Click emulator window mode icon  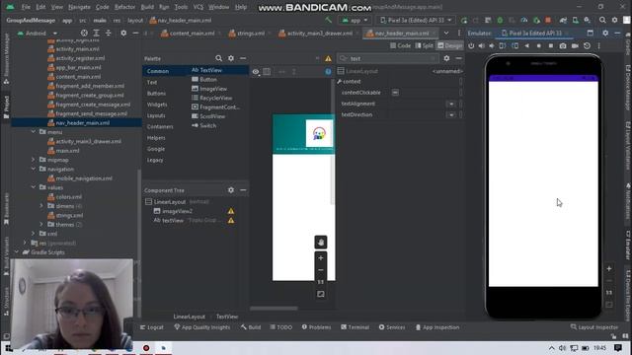tap(591, 33)
